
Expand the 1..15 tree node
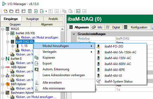coord(13,46)
